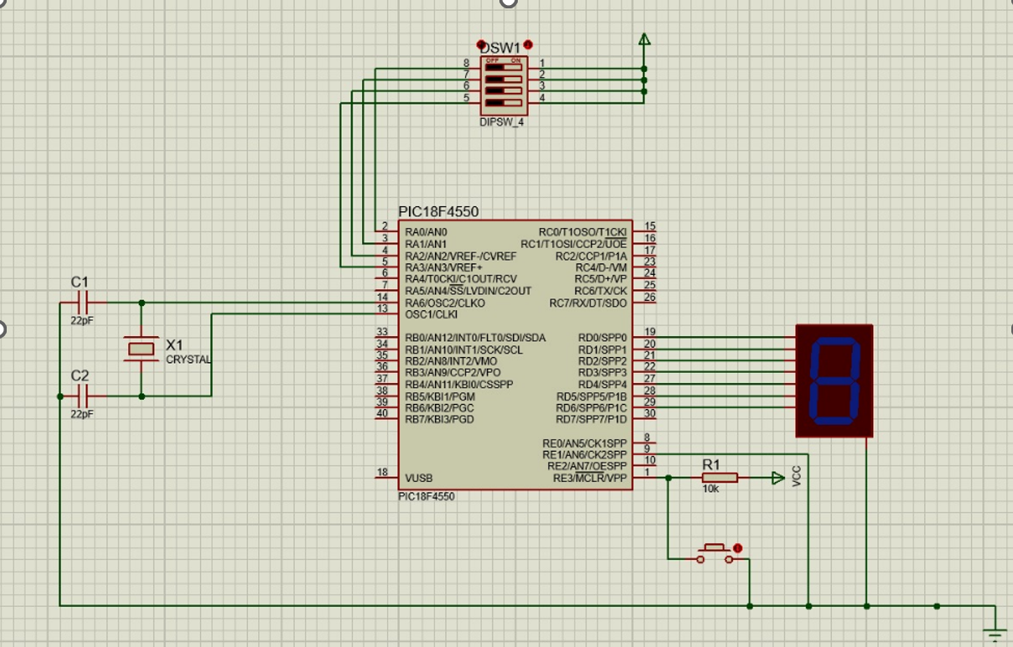The image size is (1013, 647).
Task: Click the 22pF value under C1
Action: [x=82, y=321]
